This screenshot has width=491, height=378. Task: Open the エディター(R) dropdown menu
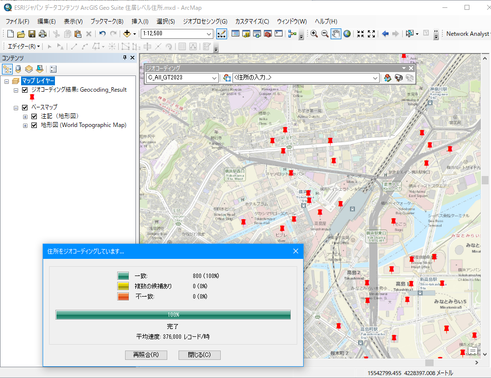coord(24,46)
